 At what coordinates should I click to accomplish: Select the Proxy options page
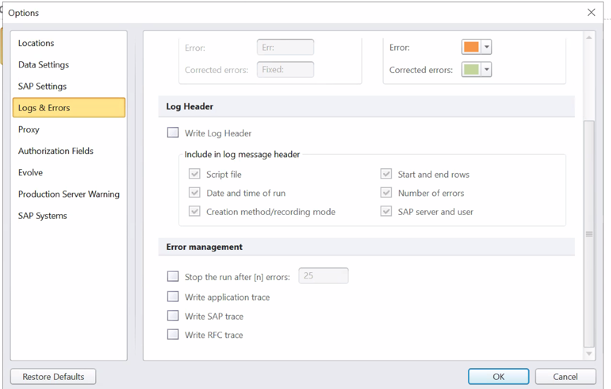(x=29, y=129)
